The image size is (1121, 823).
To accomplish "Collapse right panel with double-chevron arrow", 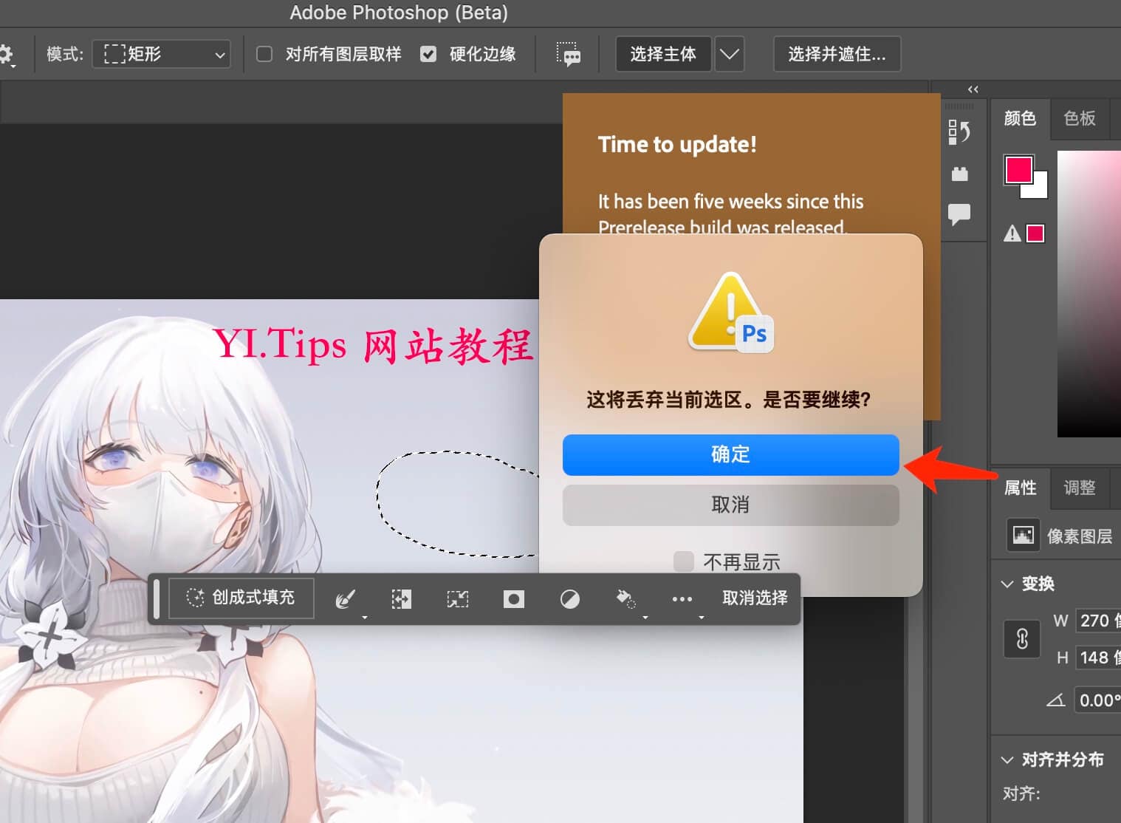I will [973, 89].
